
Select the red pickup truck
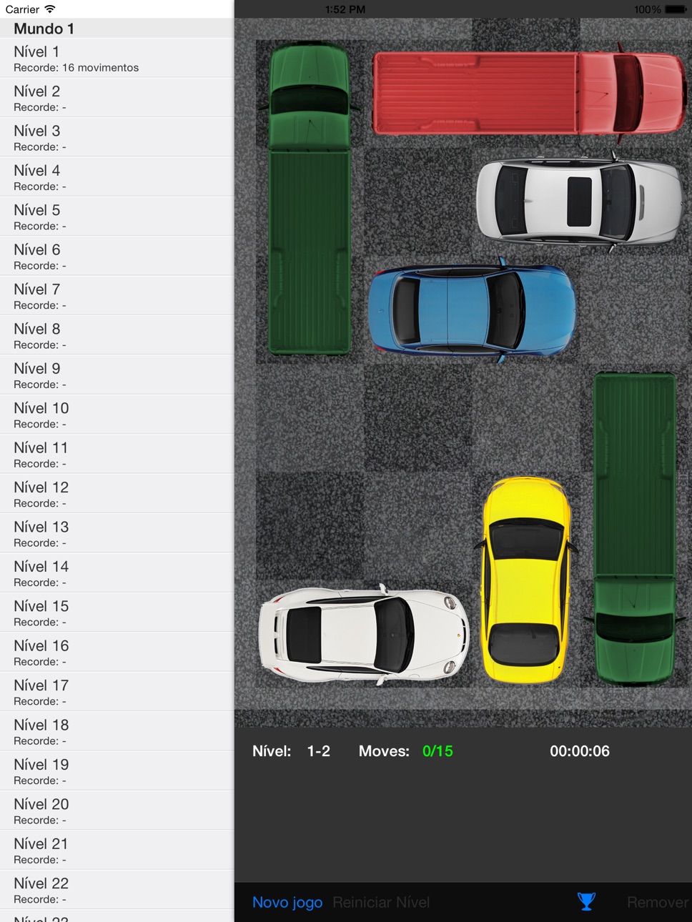click(x=530, y=93)
